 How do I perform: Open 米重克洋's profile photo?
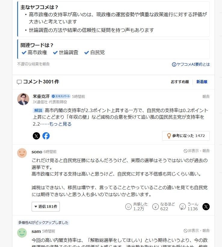coord(23,99)
